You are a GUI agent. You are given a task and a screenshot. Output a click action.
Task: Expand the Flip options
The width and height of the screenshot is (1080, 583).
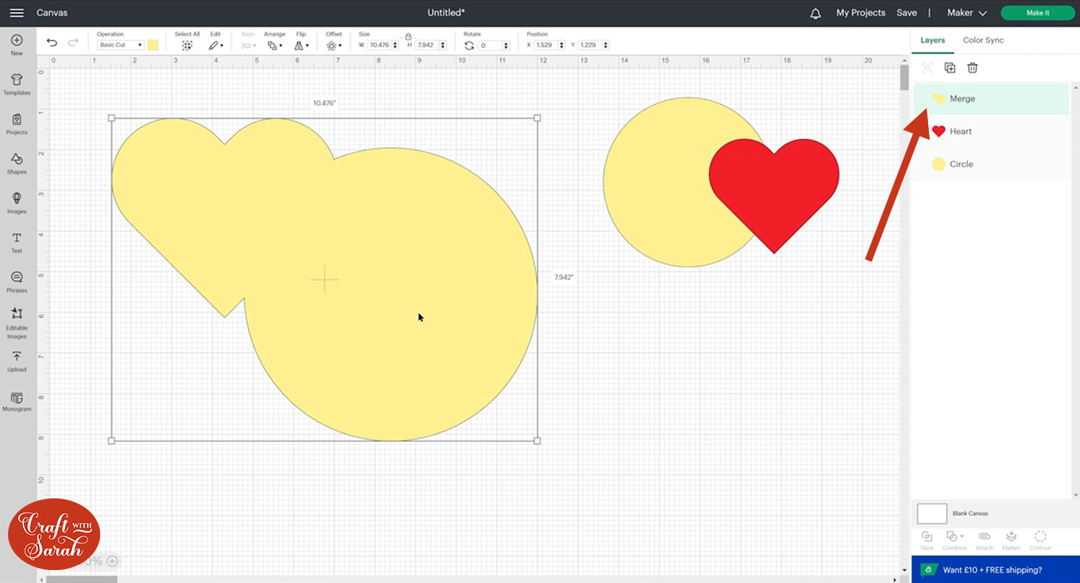pos(302,45)
